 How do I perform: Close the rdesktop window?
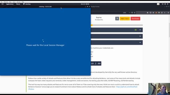click(x=89, y=7)
